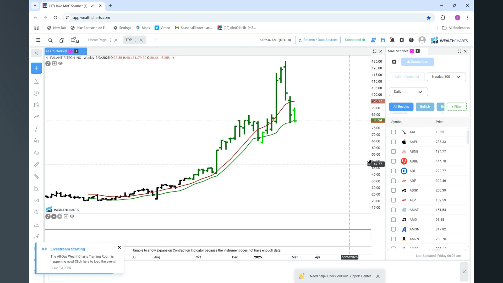Image resolution: width=503 pixels, height=283 pixels.
Task: Select the All Results filter tab
Action: [401, 107]
